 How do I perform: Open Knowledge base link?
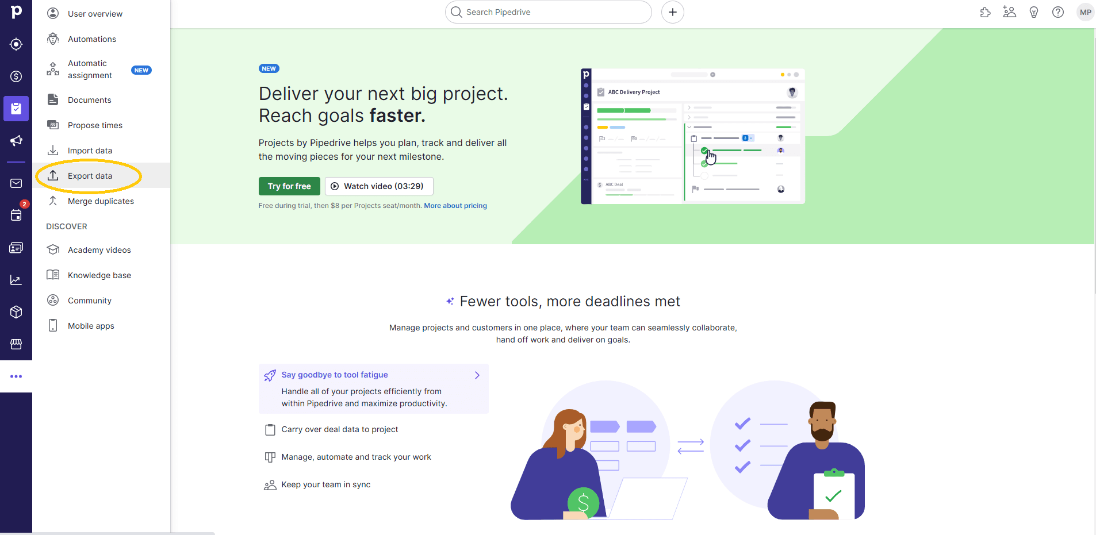pos(101,275)
